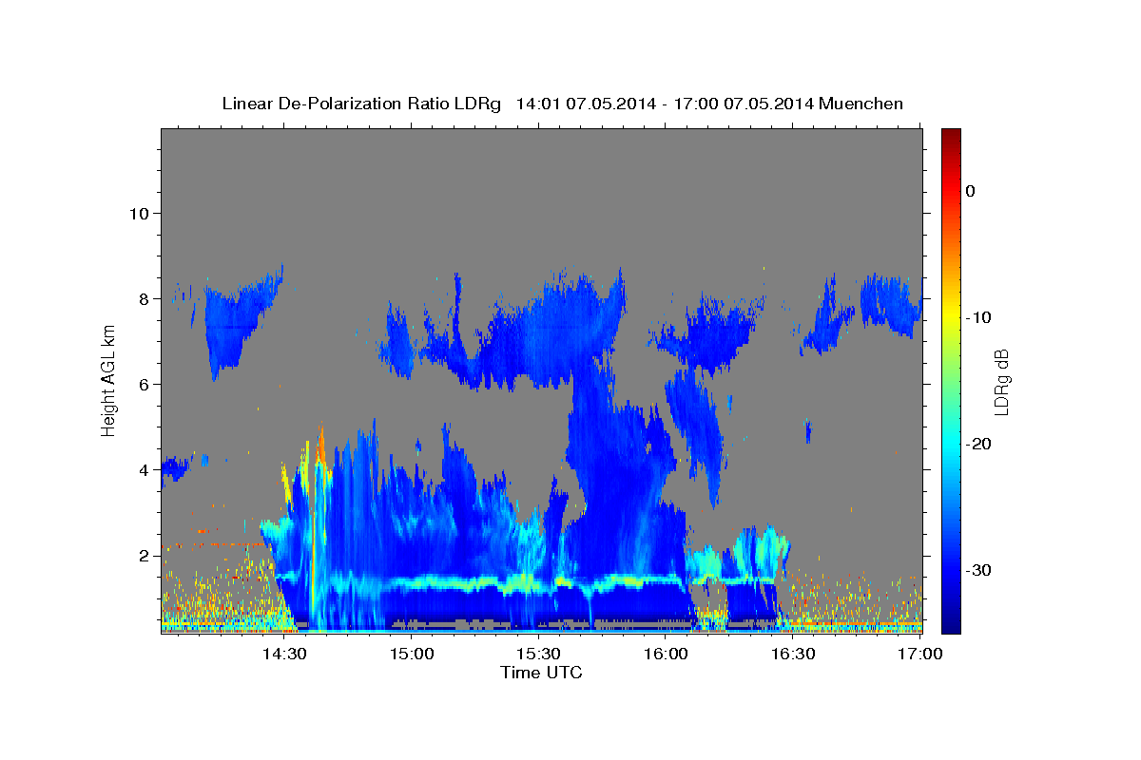The height and width of the screenshot is (760, 1141).
Task: Click the green section of the colorbar
Action: (x=951, y=380)
